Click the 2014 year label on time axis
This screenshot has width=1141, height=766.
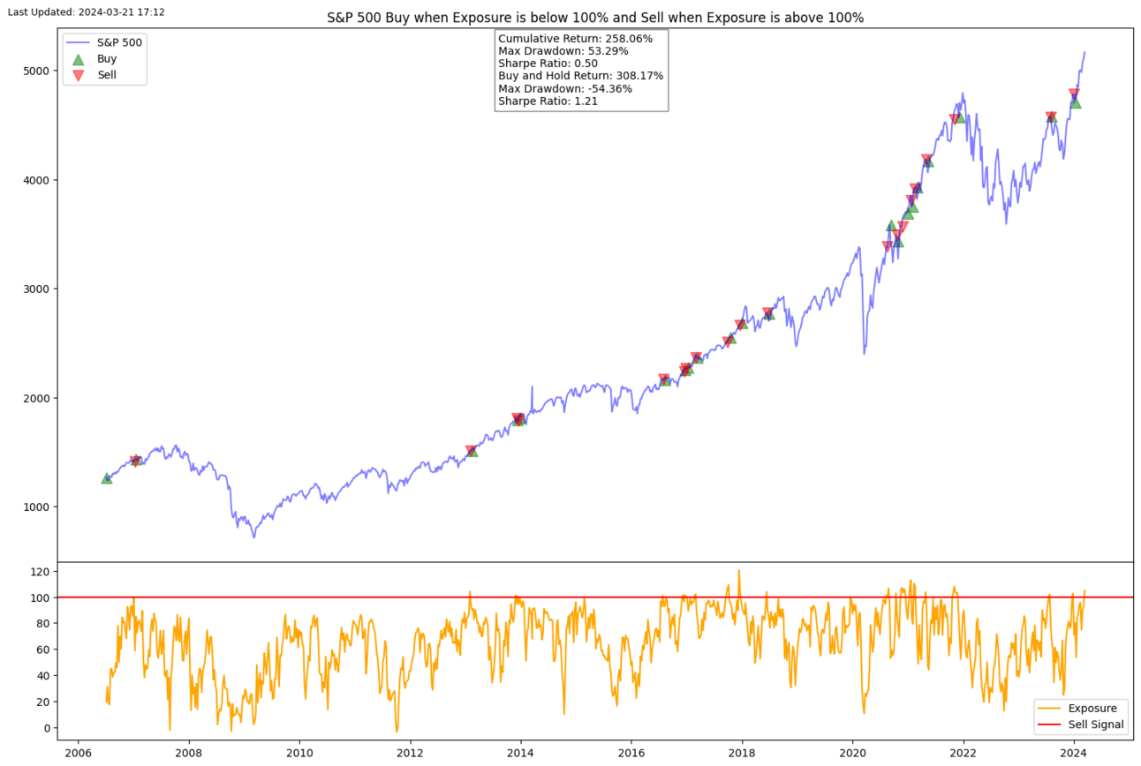(520, 754)
